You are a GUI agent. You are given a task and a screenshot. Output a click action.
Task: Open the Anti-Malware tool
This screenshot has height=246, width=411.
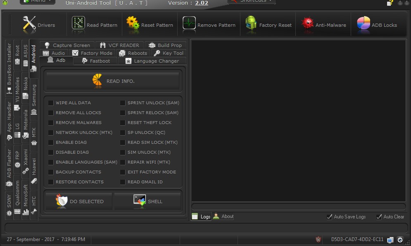(x=324, y=25)
